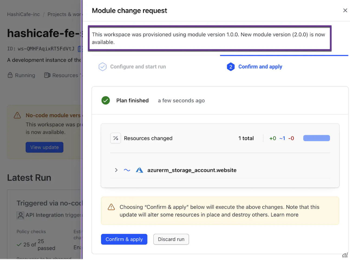Click the Resources changed diff icon
Image resolution: width=350 pixels, height=260 pixels.
tap(116, 138)
